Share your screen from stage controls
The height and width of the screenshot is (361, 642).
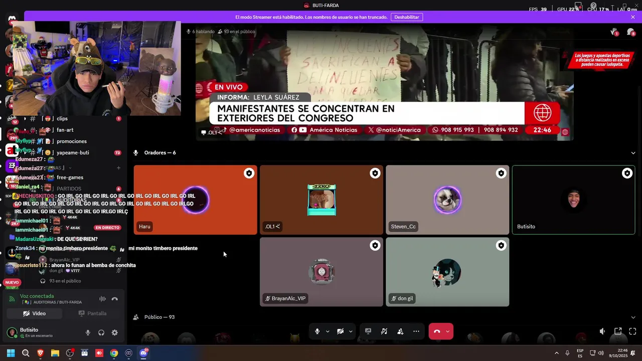click(x=368, y=331)
